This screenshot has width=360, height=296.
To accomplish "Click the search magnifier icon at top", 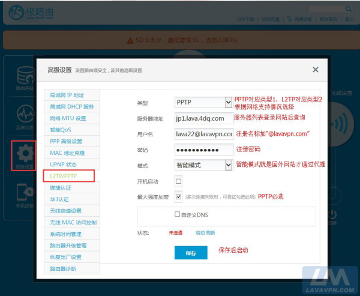I will coord(349,9).
